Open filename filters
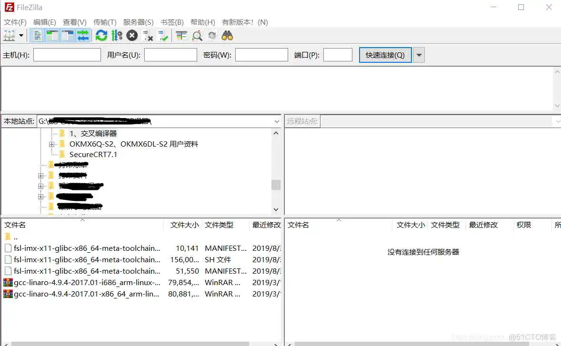This screenshot has height=346, width=561. [x=181, y=35]
